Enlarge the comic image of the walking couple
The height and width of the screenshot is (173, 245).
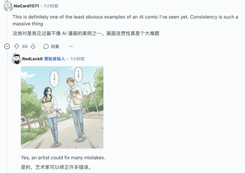coord(62,107)
